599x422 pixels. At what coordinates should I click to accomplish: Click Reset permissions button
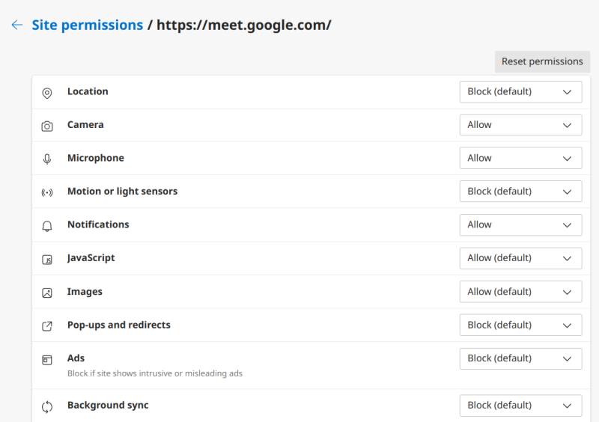pos(542,61)
